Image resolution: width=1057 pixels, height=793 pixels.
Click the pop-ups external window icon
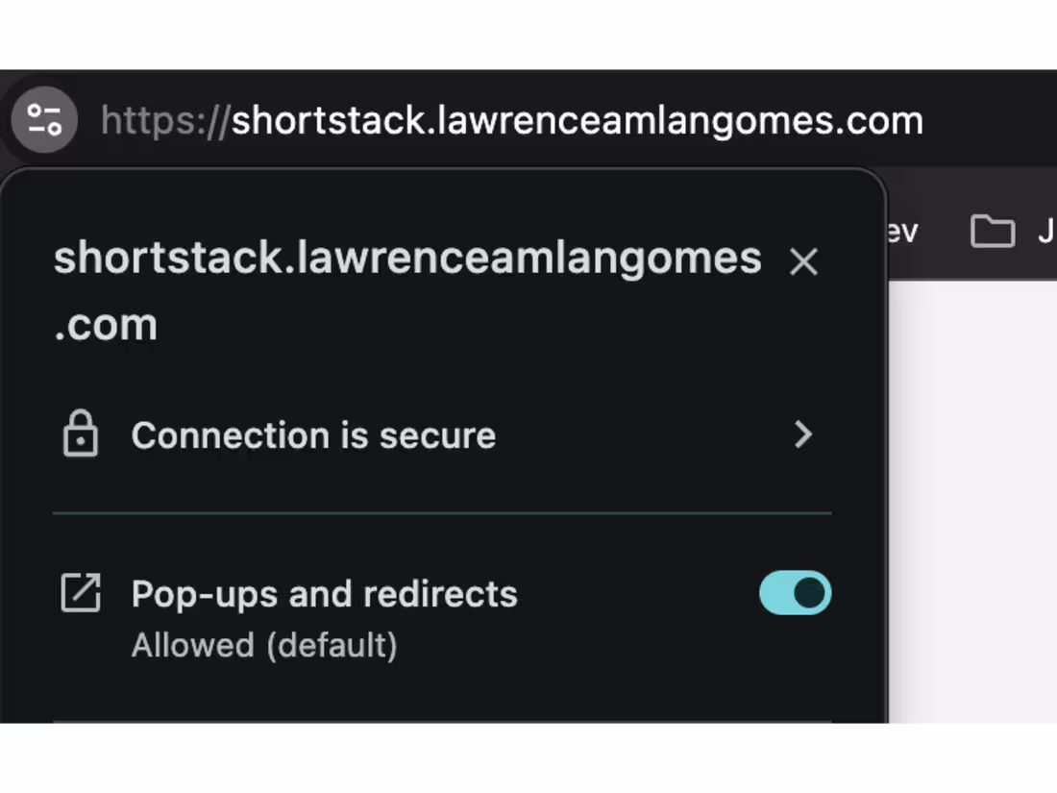pyautogui.click(x=81, y=593)
